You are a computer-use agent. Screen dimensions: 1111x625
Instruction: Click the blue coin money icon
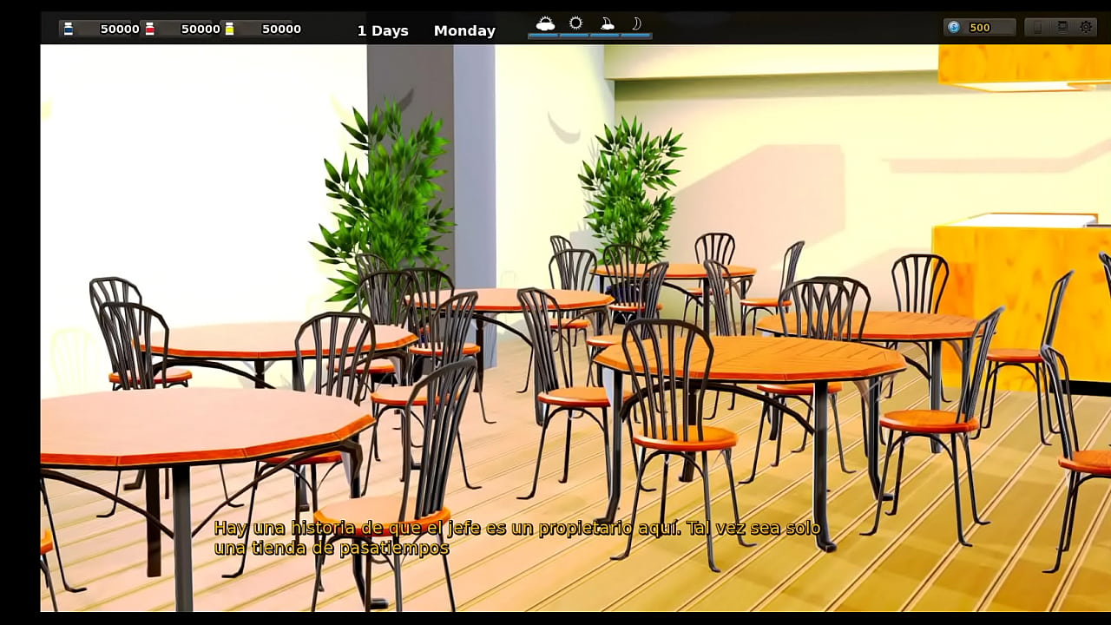tap(954, 28)
